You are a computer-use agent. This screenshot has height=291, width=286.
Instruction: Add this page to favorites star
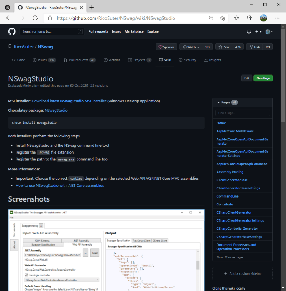coord(222,18)
